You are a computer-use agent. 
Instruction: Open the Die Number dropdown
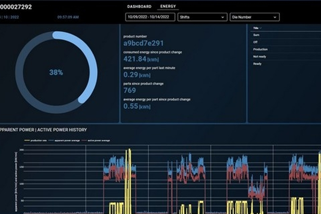point(254,17)
